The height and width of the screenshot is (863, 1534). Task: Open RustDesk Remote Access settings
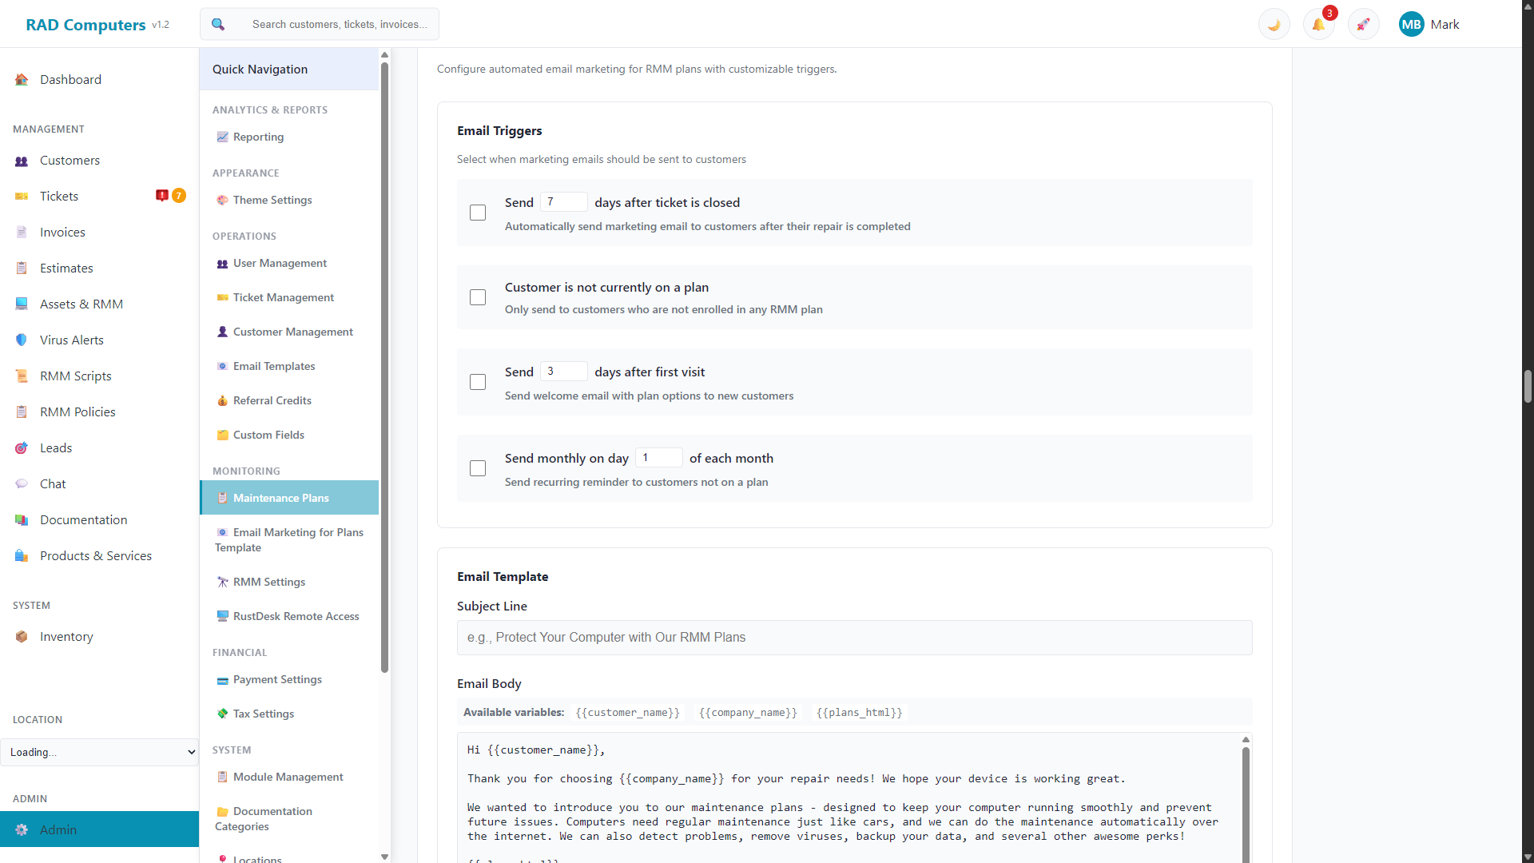296,615
